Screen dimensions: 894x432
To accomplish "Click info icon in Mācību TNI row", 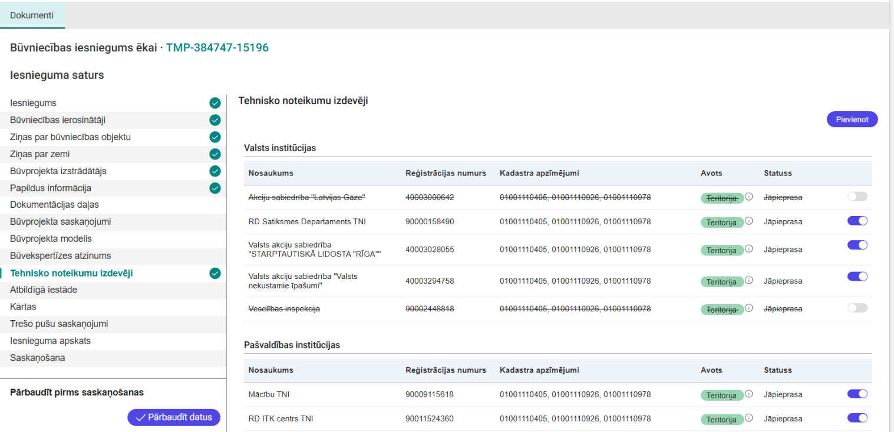I will tap(749, 394).
